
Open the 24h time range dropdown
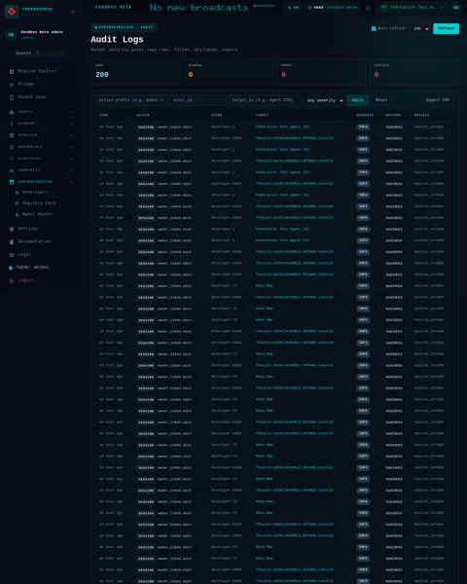point(420,28)
